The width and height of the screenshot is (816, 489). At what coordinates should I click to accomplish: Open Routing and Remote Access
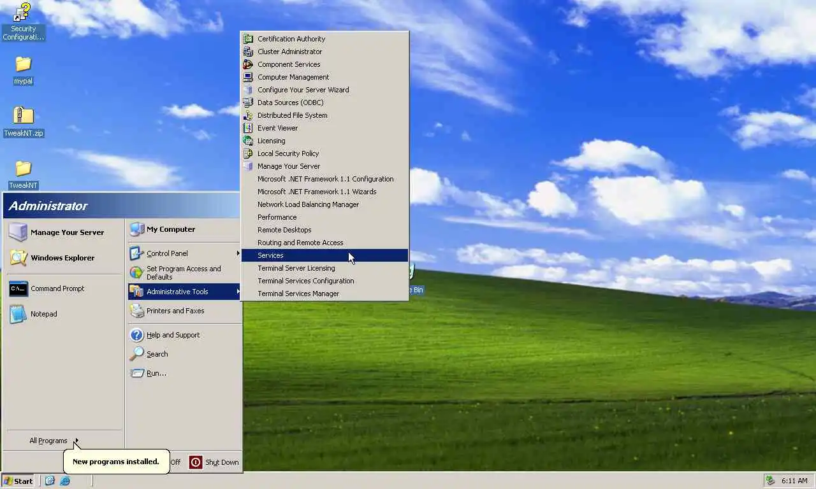coord(324,243)
